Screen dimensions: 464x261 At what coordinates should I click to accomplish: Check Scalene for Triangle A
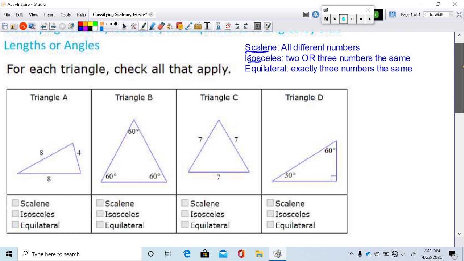[15, 203]
